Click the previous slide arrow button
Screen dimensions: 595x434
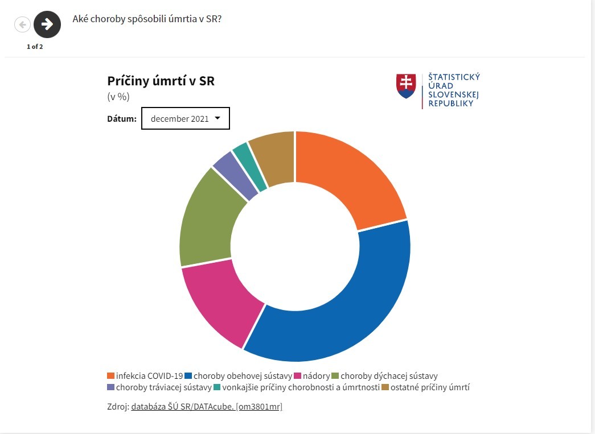(x=22, y=24)
